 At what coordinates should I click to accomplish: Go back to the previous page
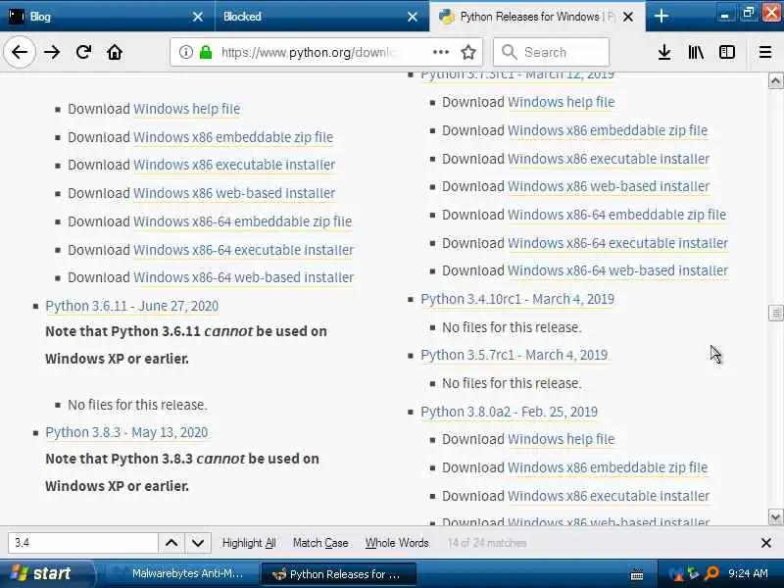20,52
